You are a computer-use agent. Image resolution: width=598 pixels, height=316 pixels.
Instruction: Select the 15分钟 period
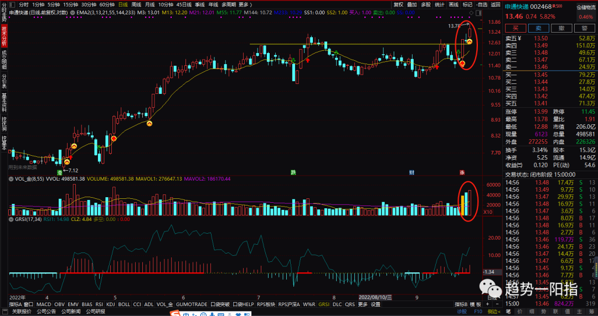[x=70, y=4]
